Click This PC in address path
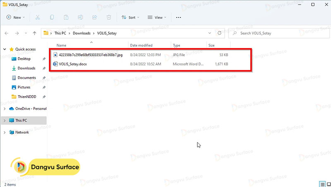 (x=60, y=33)
